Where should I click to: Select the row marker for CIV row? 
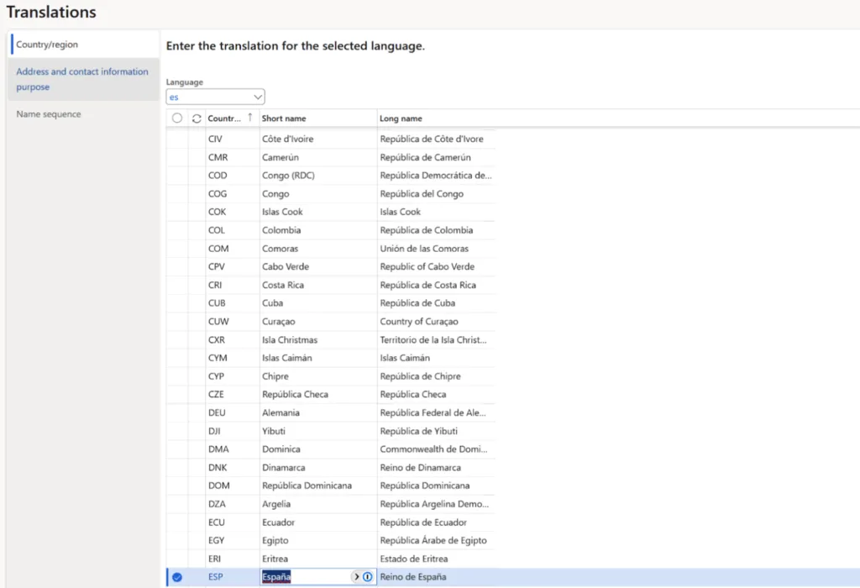tap(177, 139)
